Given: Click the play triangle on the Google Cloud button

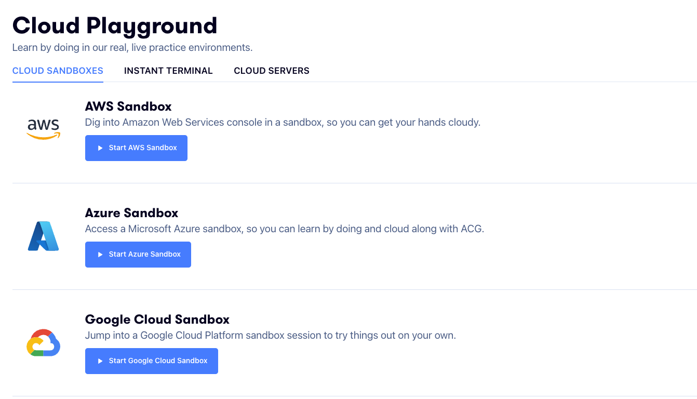Looking at the screenshot, I should click(x=100, y=361).
